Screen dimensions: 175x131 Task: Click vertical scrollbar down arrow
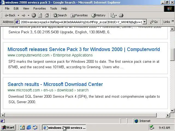(x=172, y=111)
